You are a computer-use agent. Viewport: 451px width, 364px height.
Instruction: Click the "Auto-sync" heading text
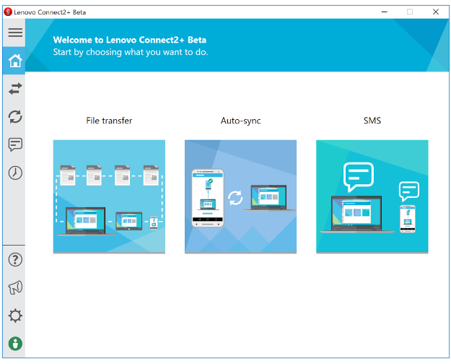click(240, 121)
